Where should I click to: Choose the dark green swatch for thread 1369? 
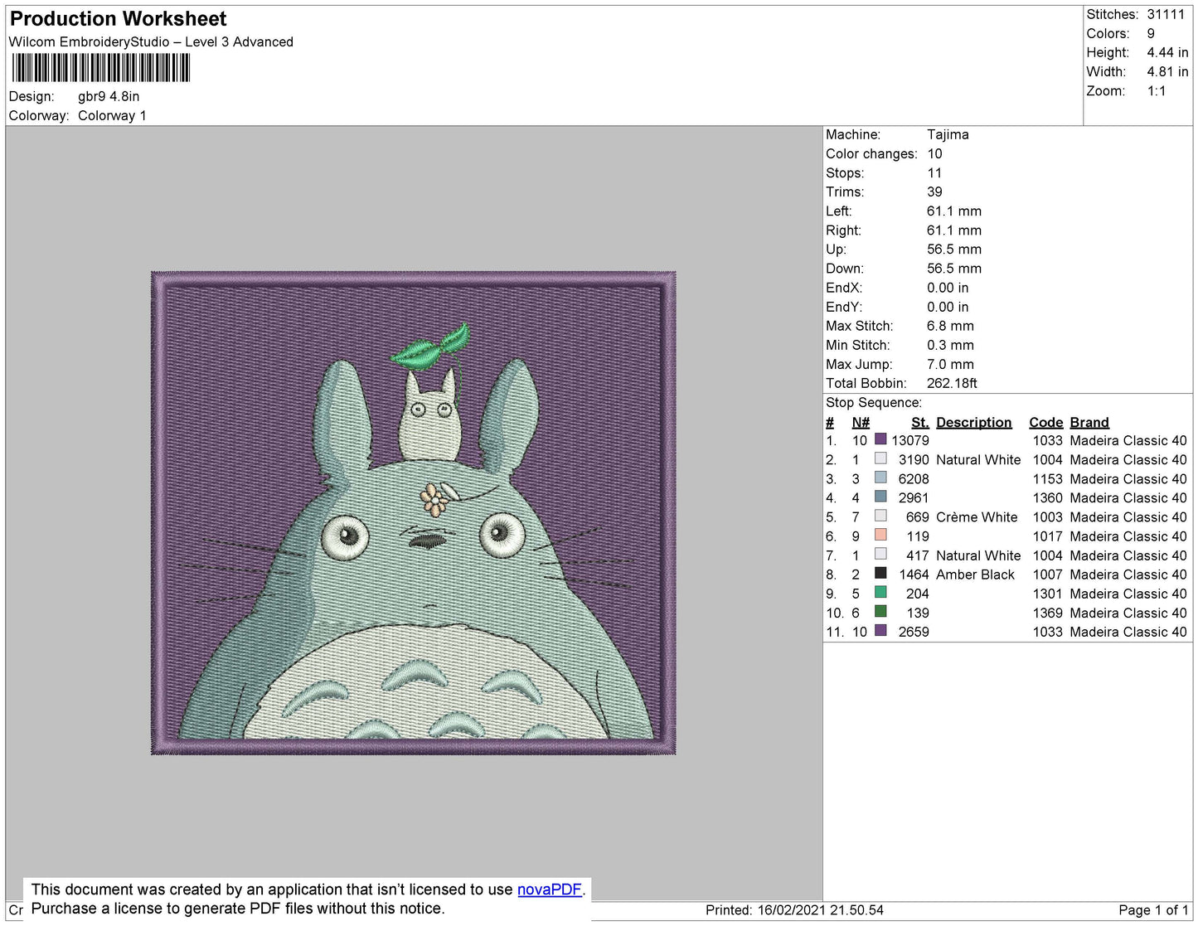coord(880,612)
